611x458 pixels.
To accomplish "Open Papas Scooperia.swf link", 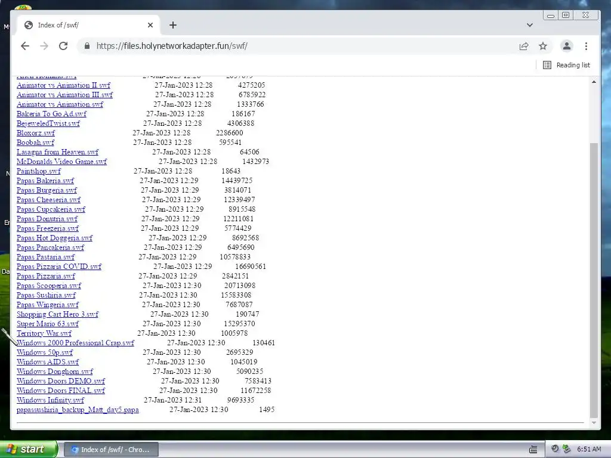I will (x=49, y=286).
